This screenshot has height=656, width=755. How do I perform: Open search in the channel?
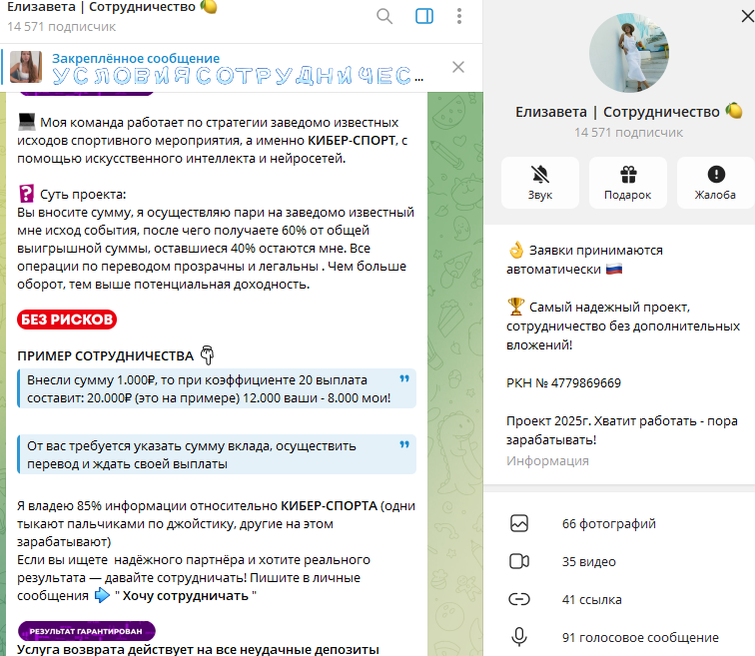(383, 16)
